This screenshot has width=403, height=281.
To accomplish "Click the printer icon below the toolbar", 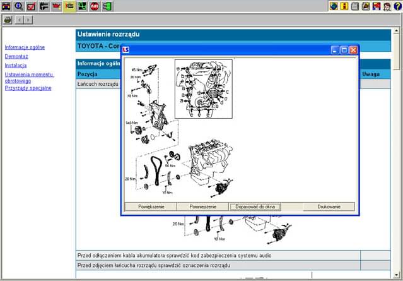I will [8, 20].
